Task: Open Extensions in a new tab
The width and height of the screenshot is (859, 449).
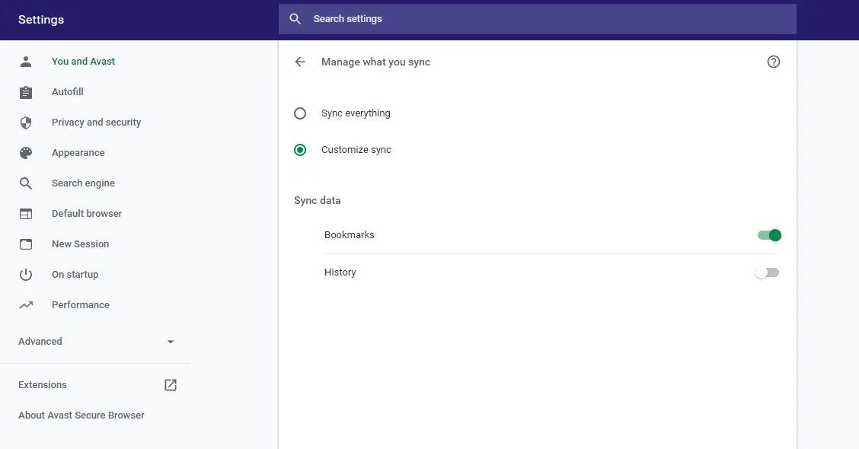Action: click(170, 385)
